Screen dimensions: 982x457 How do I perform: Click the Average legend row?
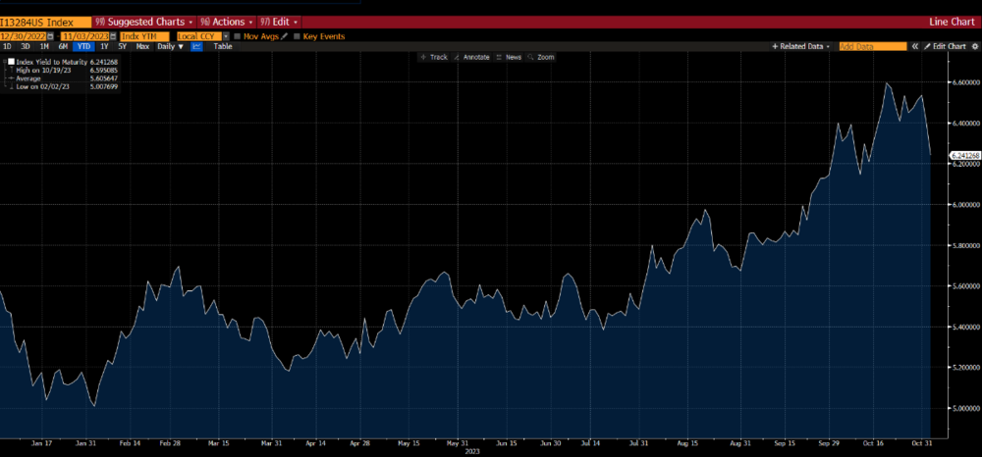coord(60,78)
